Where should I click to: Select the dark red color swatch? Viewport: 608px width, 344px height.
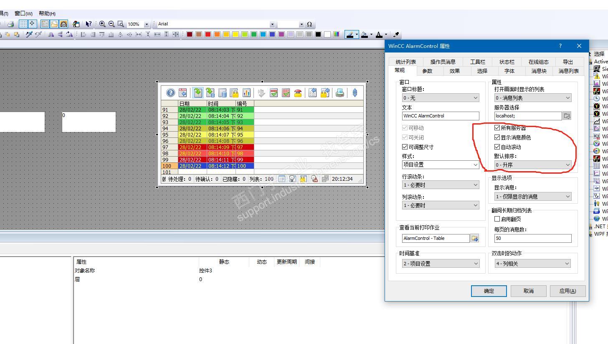[190, 35]
